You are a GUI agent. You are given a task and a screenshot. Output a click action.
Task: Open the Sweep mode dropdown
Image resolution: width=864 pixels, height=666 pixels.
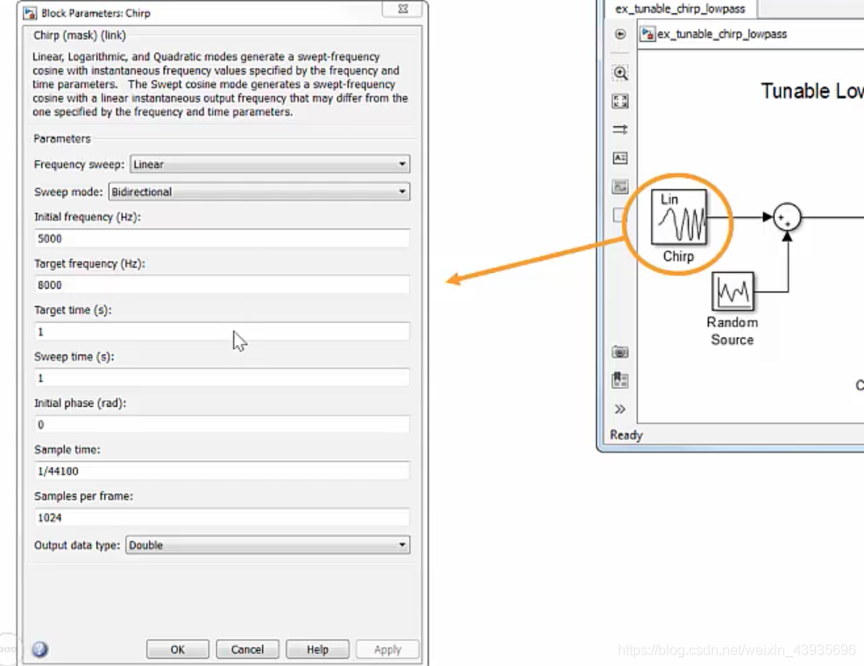coord(259,192)
